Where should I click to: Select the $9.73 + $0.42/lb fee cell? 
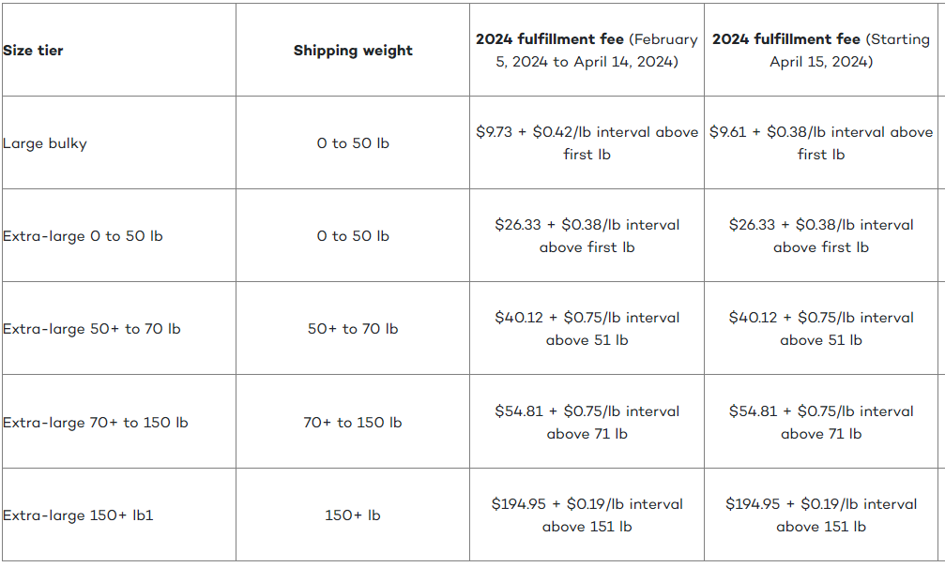click(587, 142)
